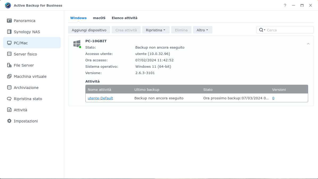
Task: Click the PC-10GBIT device name
Action: tap(96, 41)
